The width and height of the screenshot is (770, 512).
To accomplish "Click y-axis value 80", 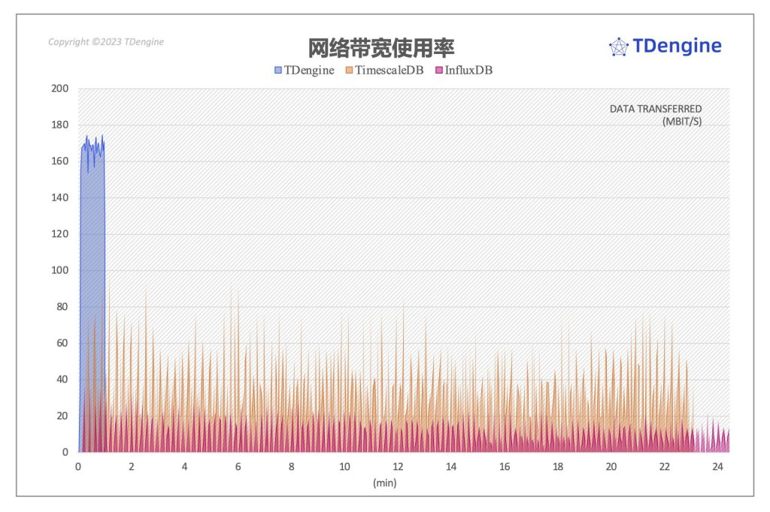I will pos(62,306).
